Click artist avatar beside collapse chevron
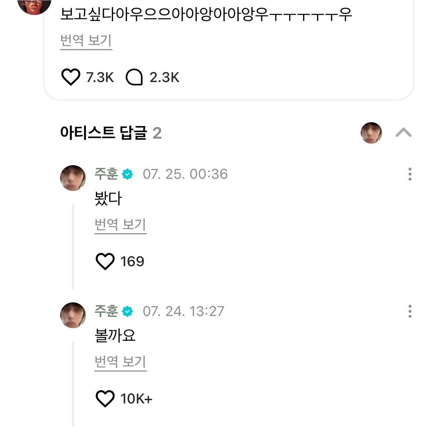The width and height of the screenshot is (429, 431). coord(371,133)
